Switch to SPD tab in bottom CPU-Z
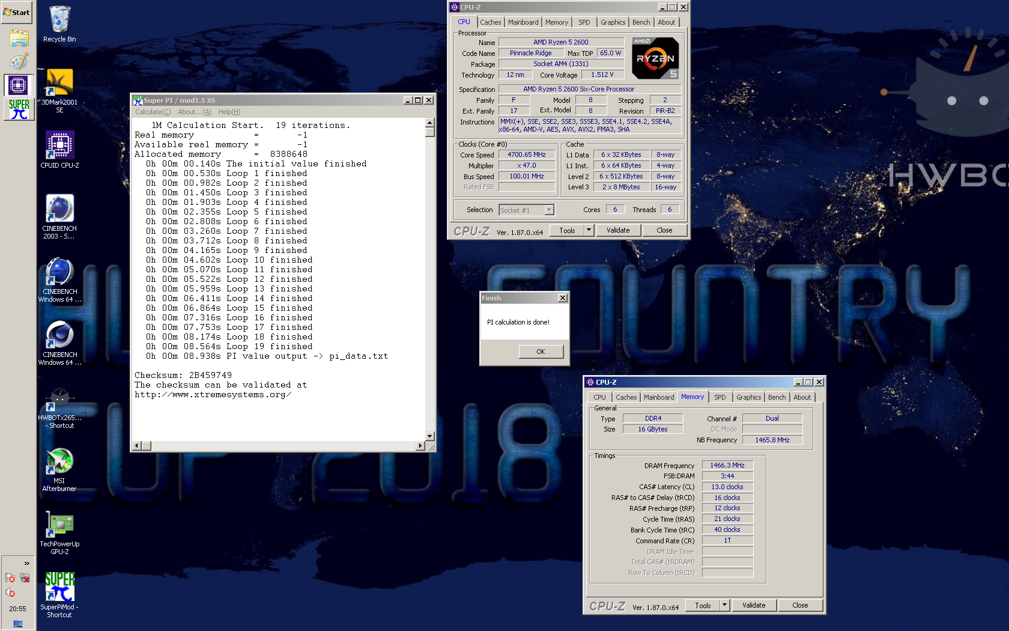1009x631 pixels. tap(720, 397)
